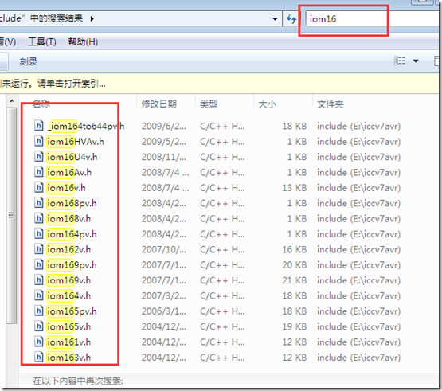Click the 21 KB size of iom169v.h

point(295,280)
